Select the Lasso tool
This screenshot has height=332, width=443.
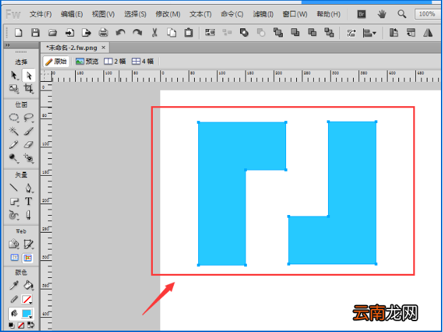(x=28, y=117)
